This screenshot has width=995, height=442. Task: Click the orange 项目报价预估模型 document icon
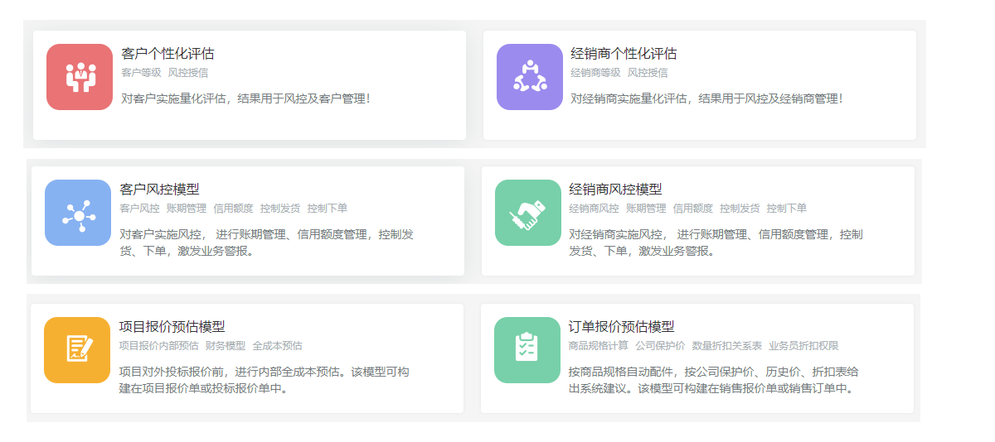point(77,350)
